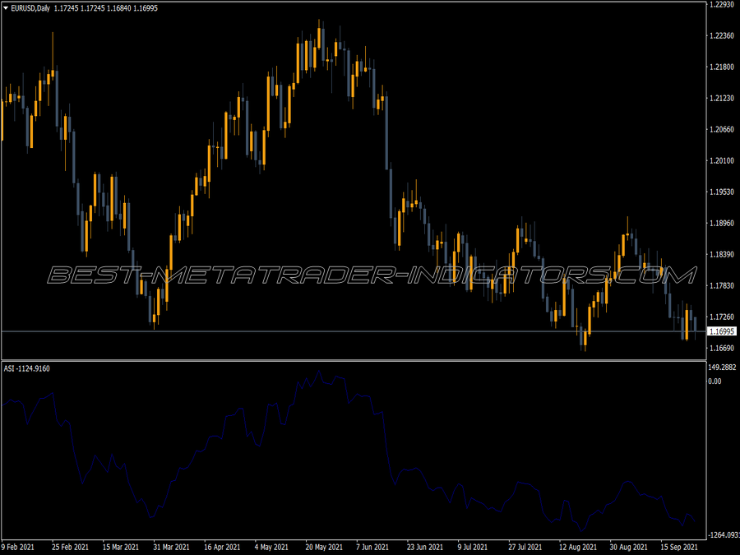Click the 1.20660 price scale value
Image resolution: width=740 pixels, height=555 pixels.
pyautogui.click(x=722, y=129)
